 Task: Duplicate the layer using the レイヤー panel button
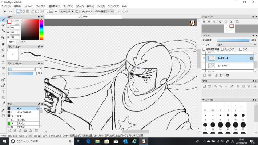click(216, 75)
